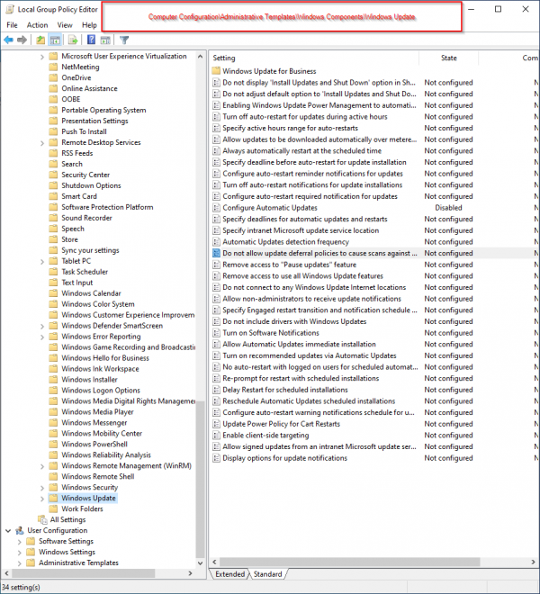This screenshot has height=594, width=540.
Task: Open the Action menu
Action: [x=37, y=25]
